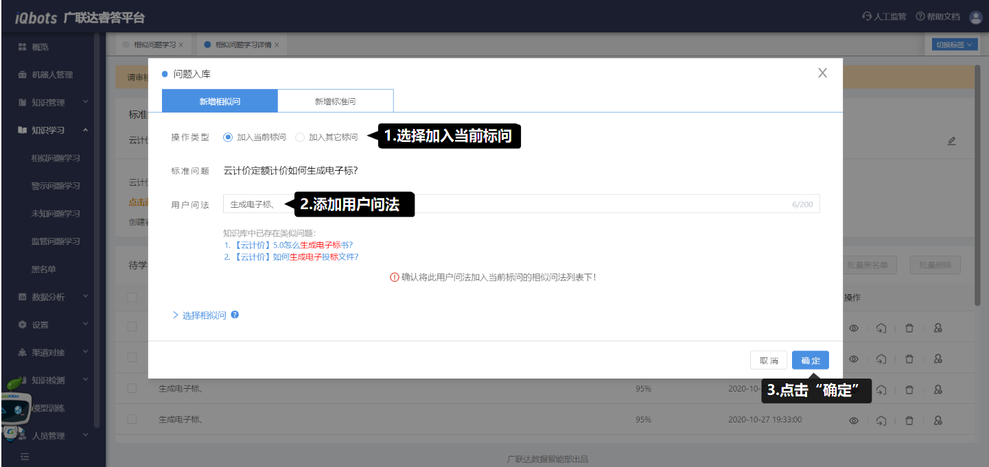
Task: Select the 加入其它标问 radio option
Action: [300, 137]
